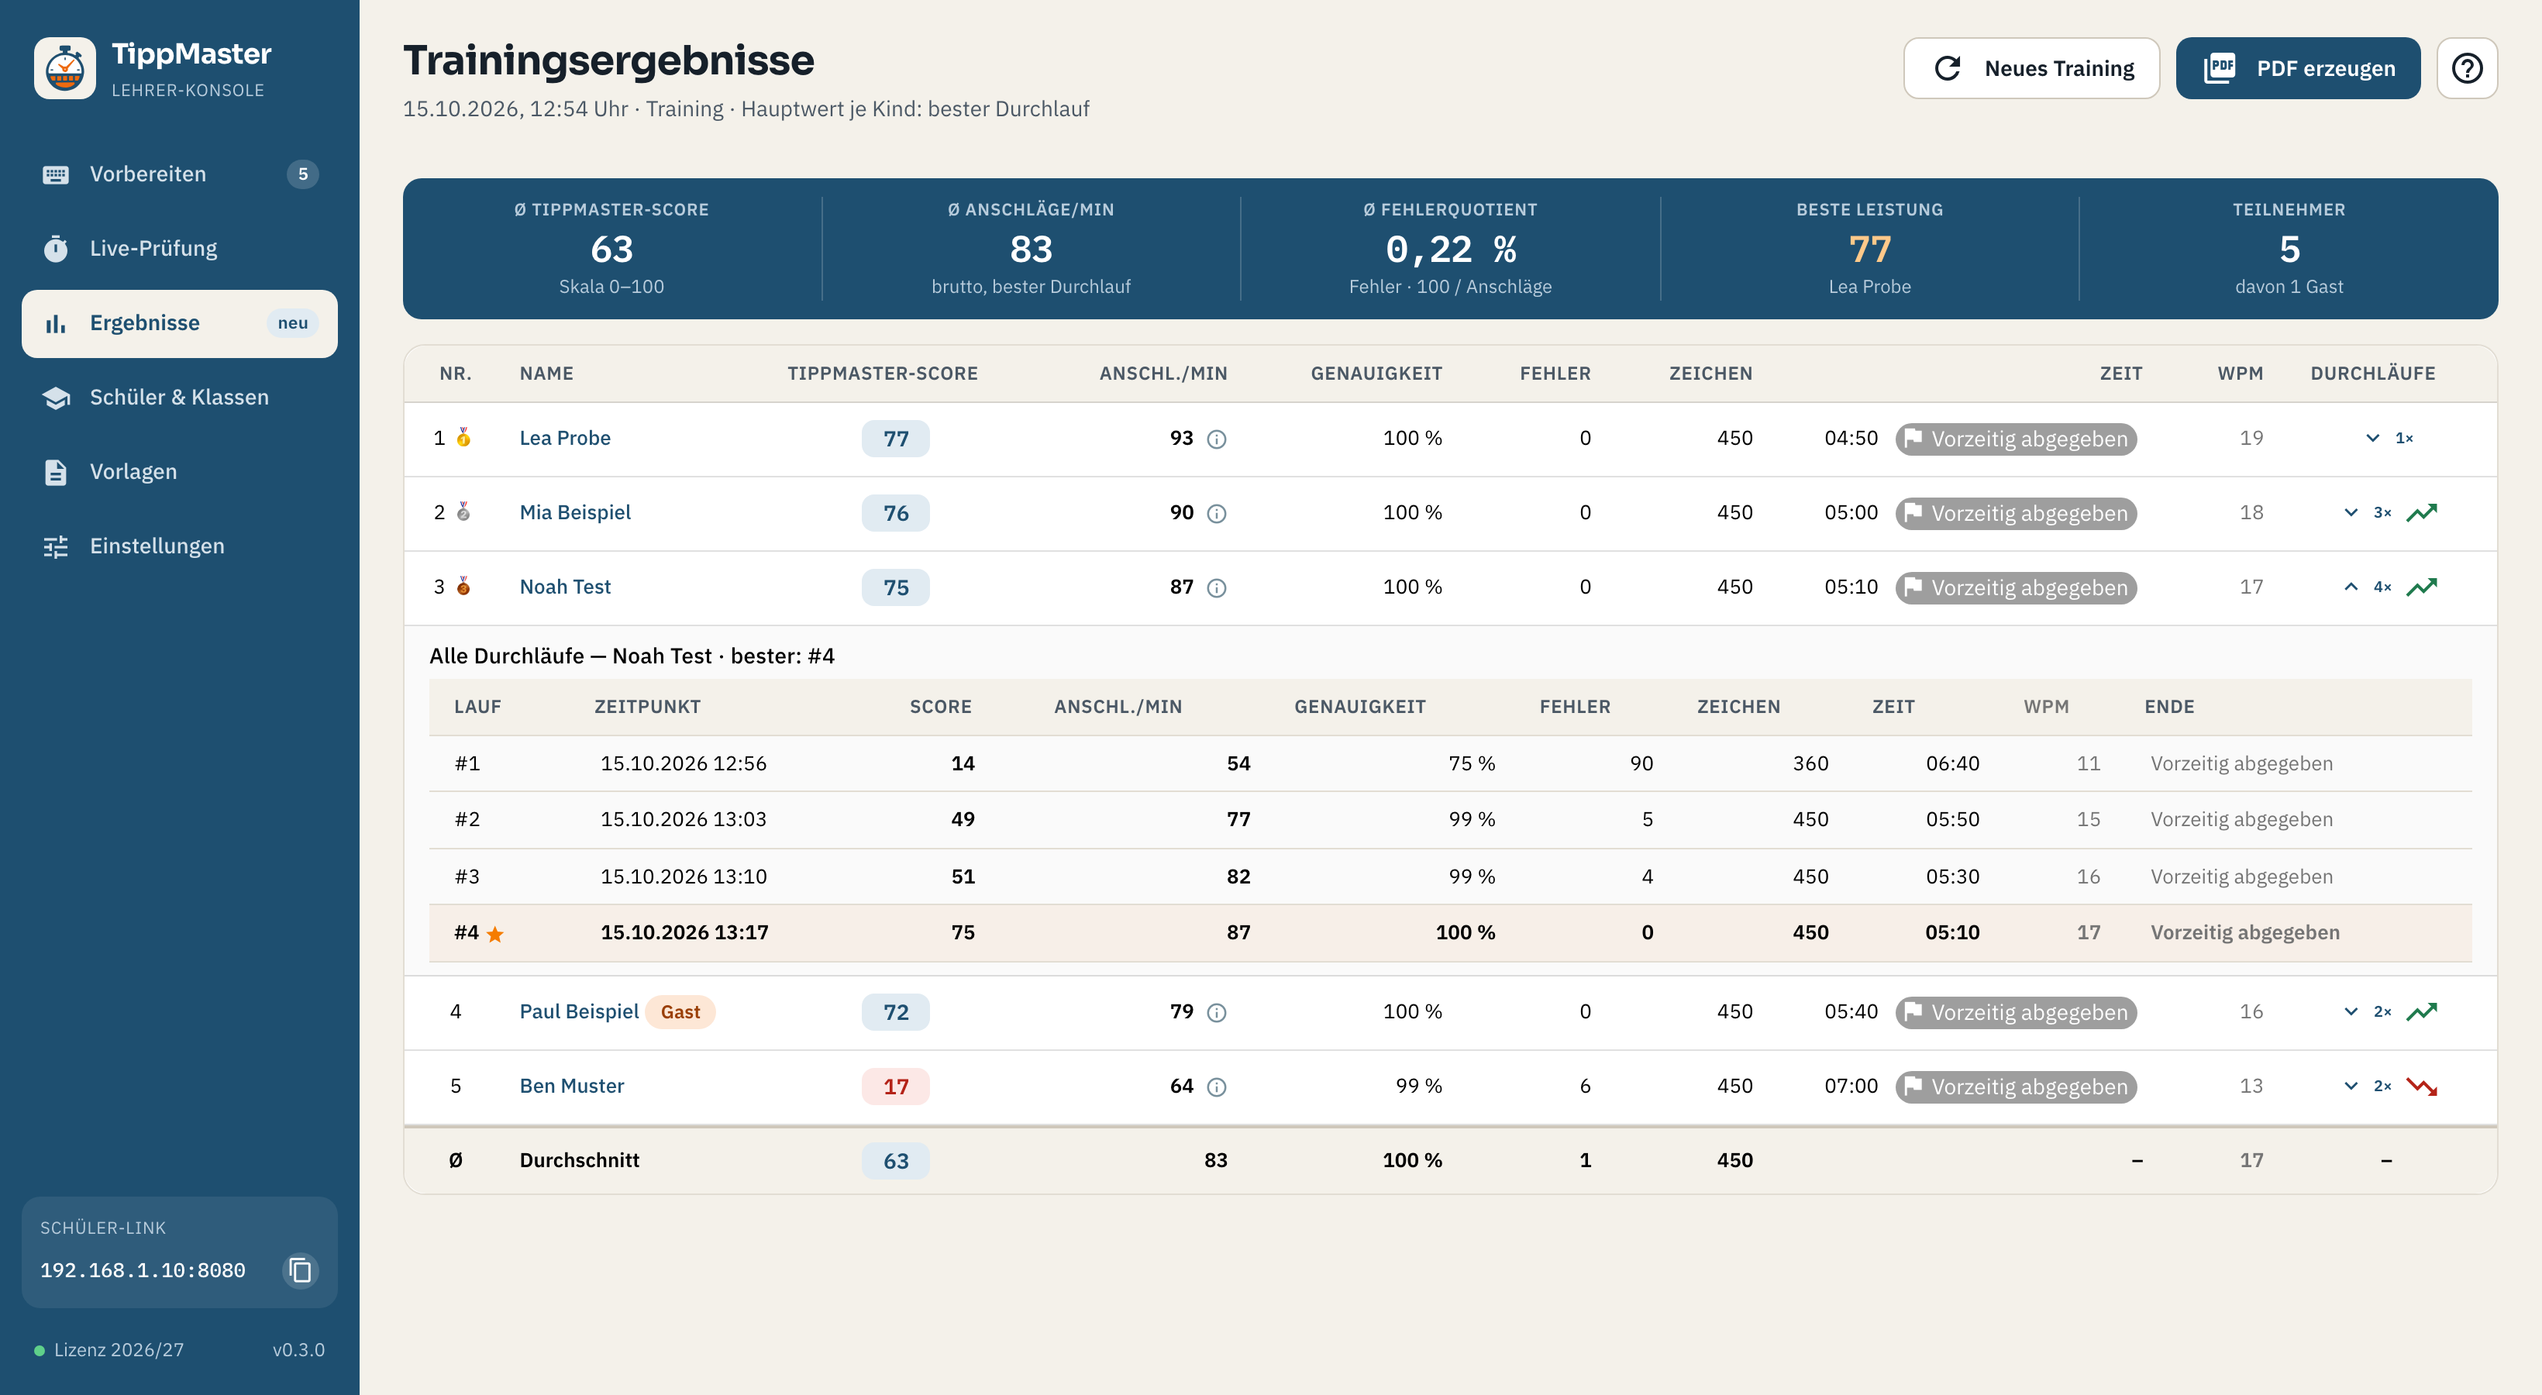
Task: Click the PDF erzeugen button
Action: click(x=2297, y=68)
